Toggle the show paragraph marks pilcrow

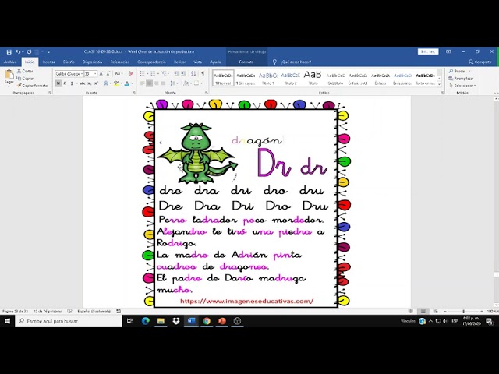(x=203, y=74)
